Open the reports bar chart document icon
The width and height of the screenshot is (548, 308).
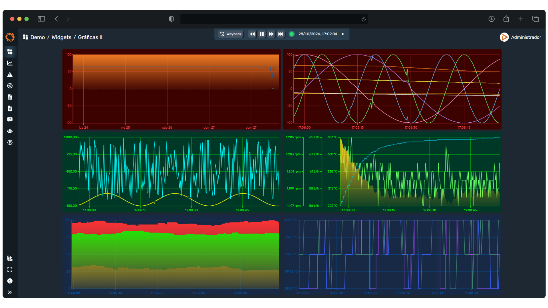point(10,97)
